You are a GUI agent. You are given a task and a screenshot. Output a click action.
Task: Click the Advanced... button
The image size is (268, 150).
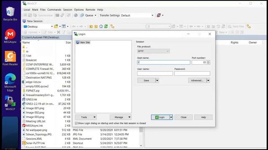coord(197,80)
